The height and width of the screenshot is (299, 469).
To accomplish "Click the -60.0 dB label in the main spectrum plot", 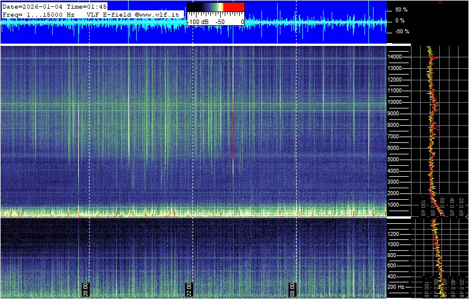I will (443, 206).
